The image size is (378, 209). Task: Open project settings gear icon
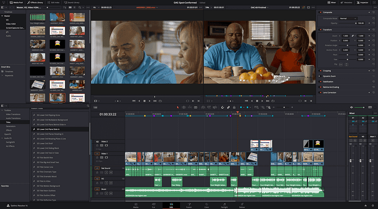click(x=372, y=206)
